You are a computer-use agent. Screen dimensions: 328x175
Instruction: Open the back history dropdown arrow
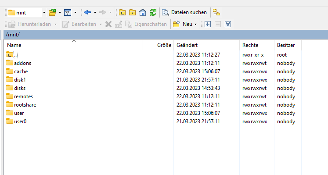pyautogui.click(x=95, y=13)
